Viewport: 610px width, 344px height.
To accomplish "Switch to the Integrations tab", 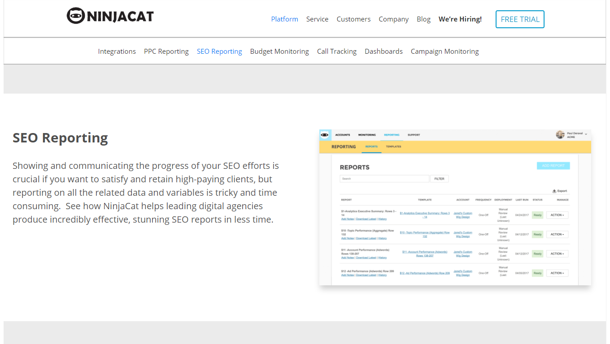I will tap(117, 52).
